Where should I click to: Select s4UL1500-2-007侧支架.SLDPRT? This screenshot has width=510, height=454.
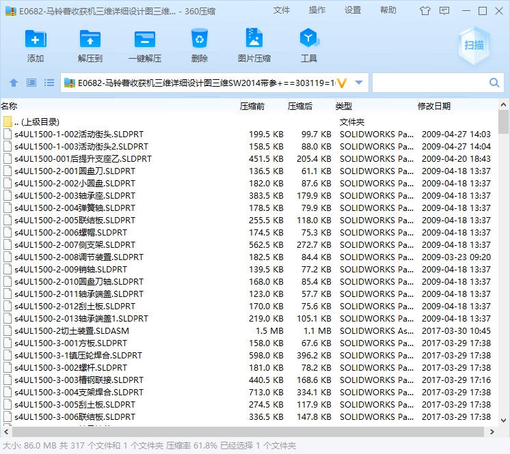click(x=249, y=245)
